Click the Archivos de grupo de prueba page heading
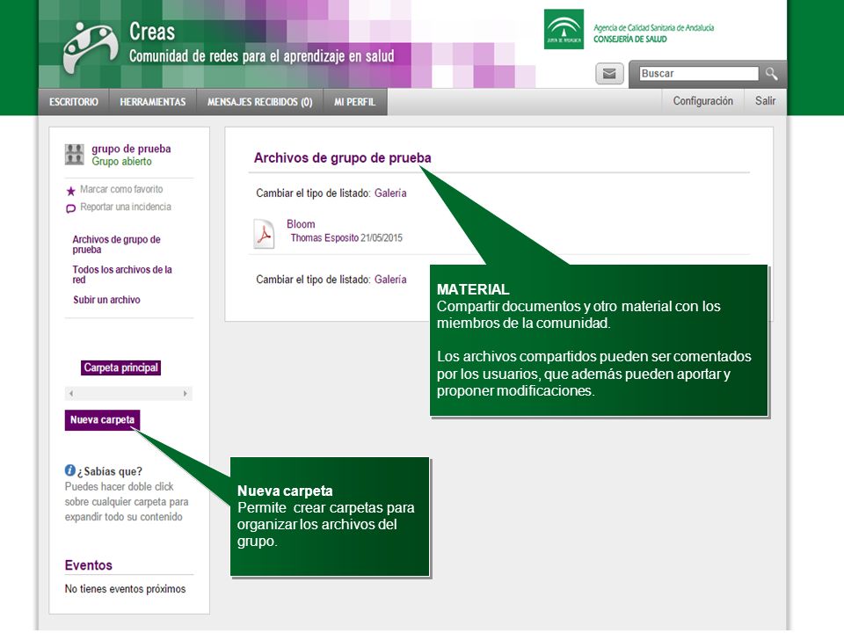 point(342,157)
